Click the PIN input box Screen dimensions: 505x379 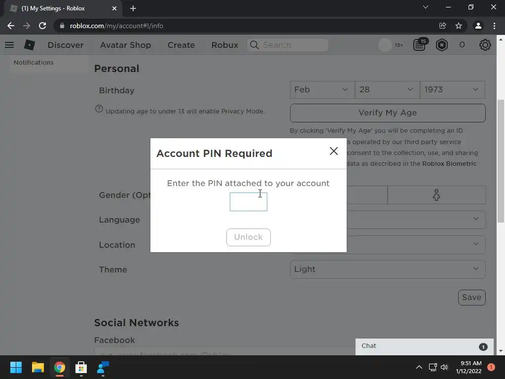(x=249, y=202)
